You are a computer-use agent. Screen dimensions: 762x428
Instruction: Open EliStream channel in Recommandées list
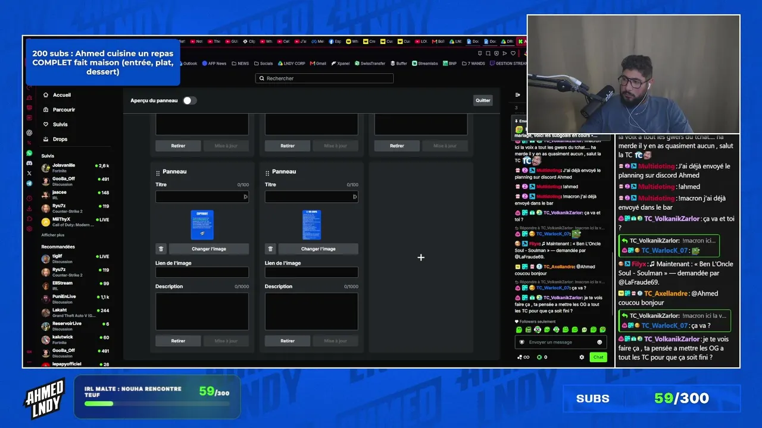(x=75, y=286)
